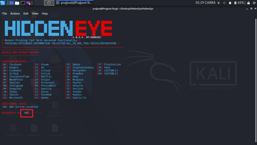
Task: Minimize the terminal window
Action: pyautogui.click(x=247, y=9)
